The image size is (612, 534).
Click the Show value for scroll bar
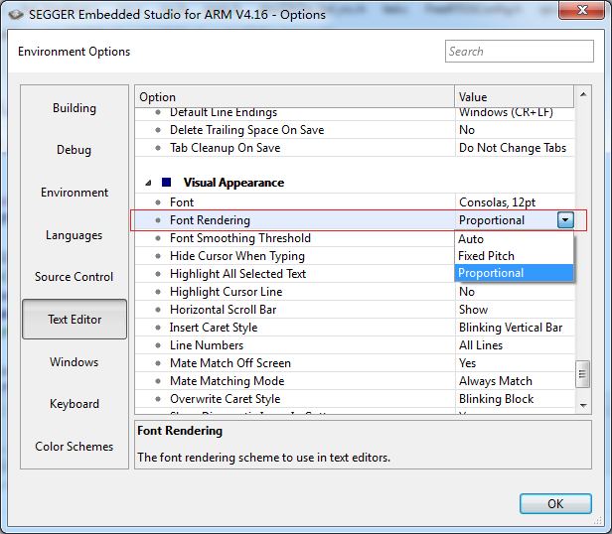pos(473,310)
